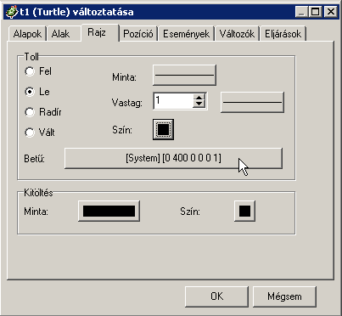342x316 pixels.
Task: Increase Vastag value with the up arrow
Action: click(x=199, y=97)
